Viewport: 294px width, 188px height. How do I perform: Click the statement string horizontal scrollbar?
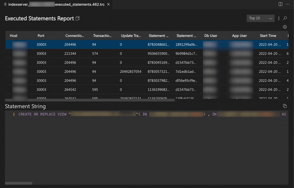[x=19, y=183]
